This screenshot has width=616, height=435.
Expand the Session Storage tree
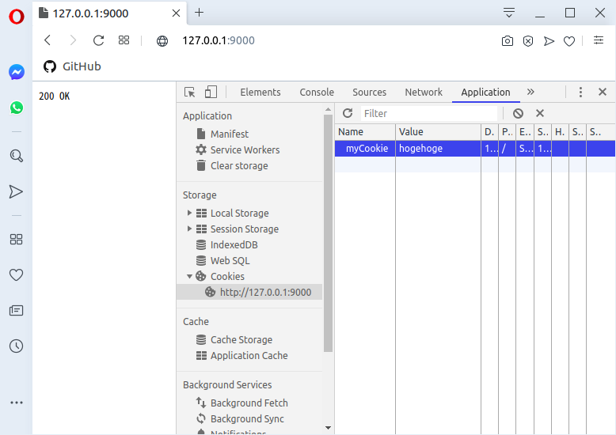(189, 229)
